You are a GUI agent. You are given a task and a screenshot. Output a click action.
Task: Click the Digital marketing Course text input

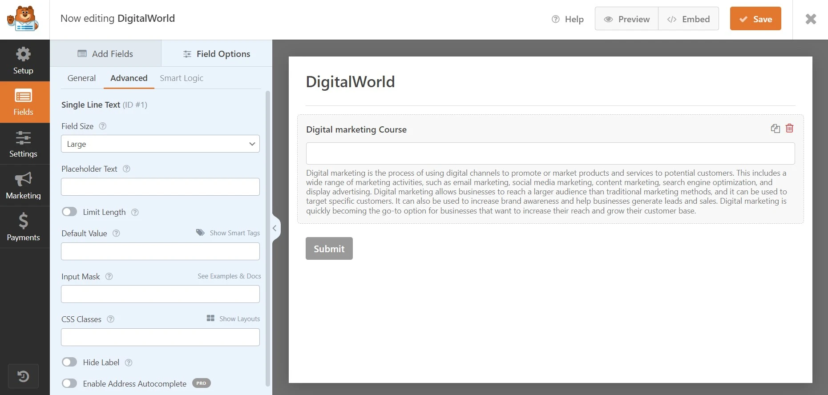click(550, 153)
